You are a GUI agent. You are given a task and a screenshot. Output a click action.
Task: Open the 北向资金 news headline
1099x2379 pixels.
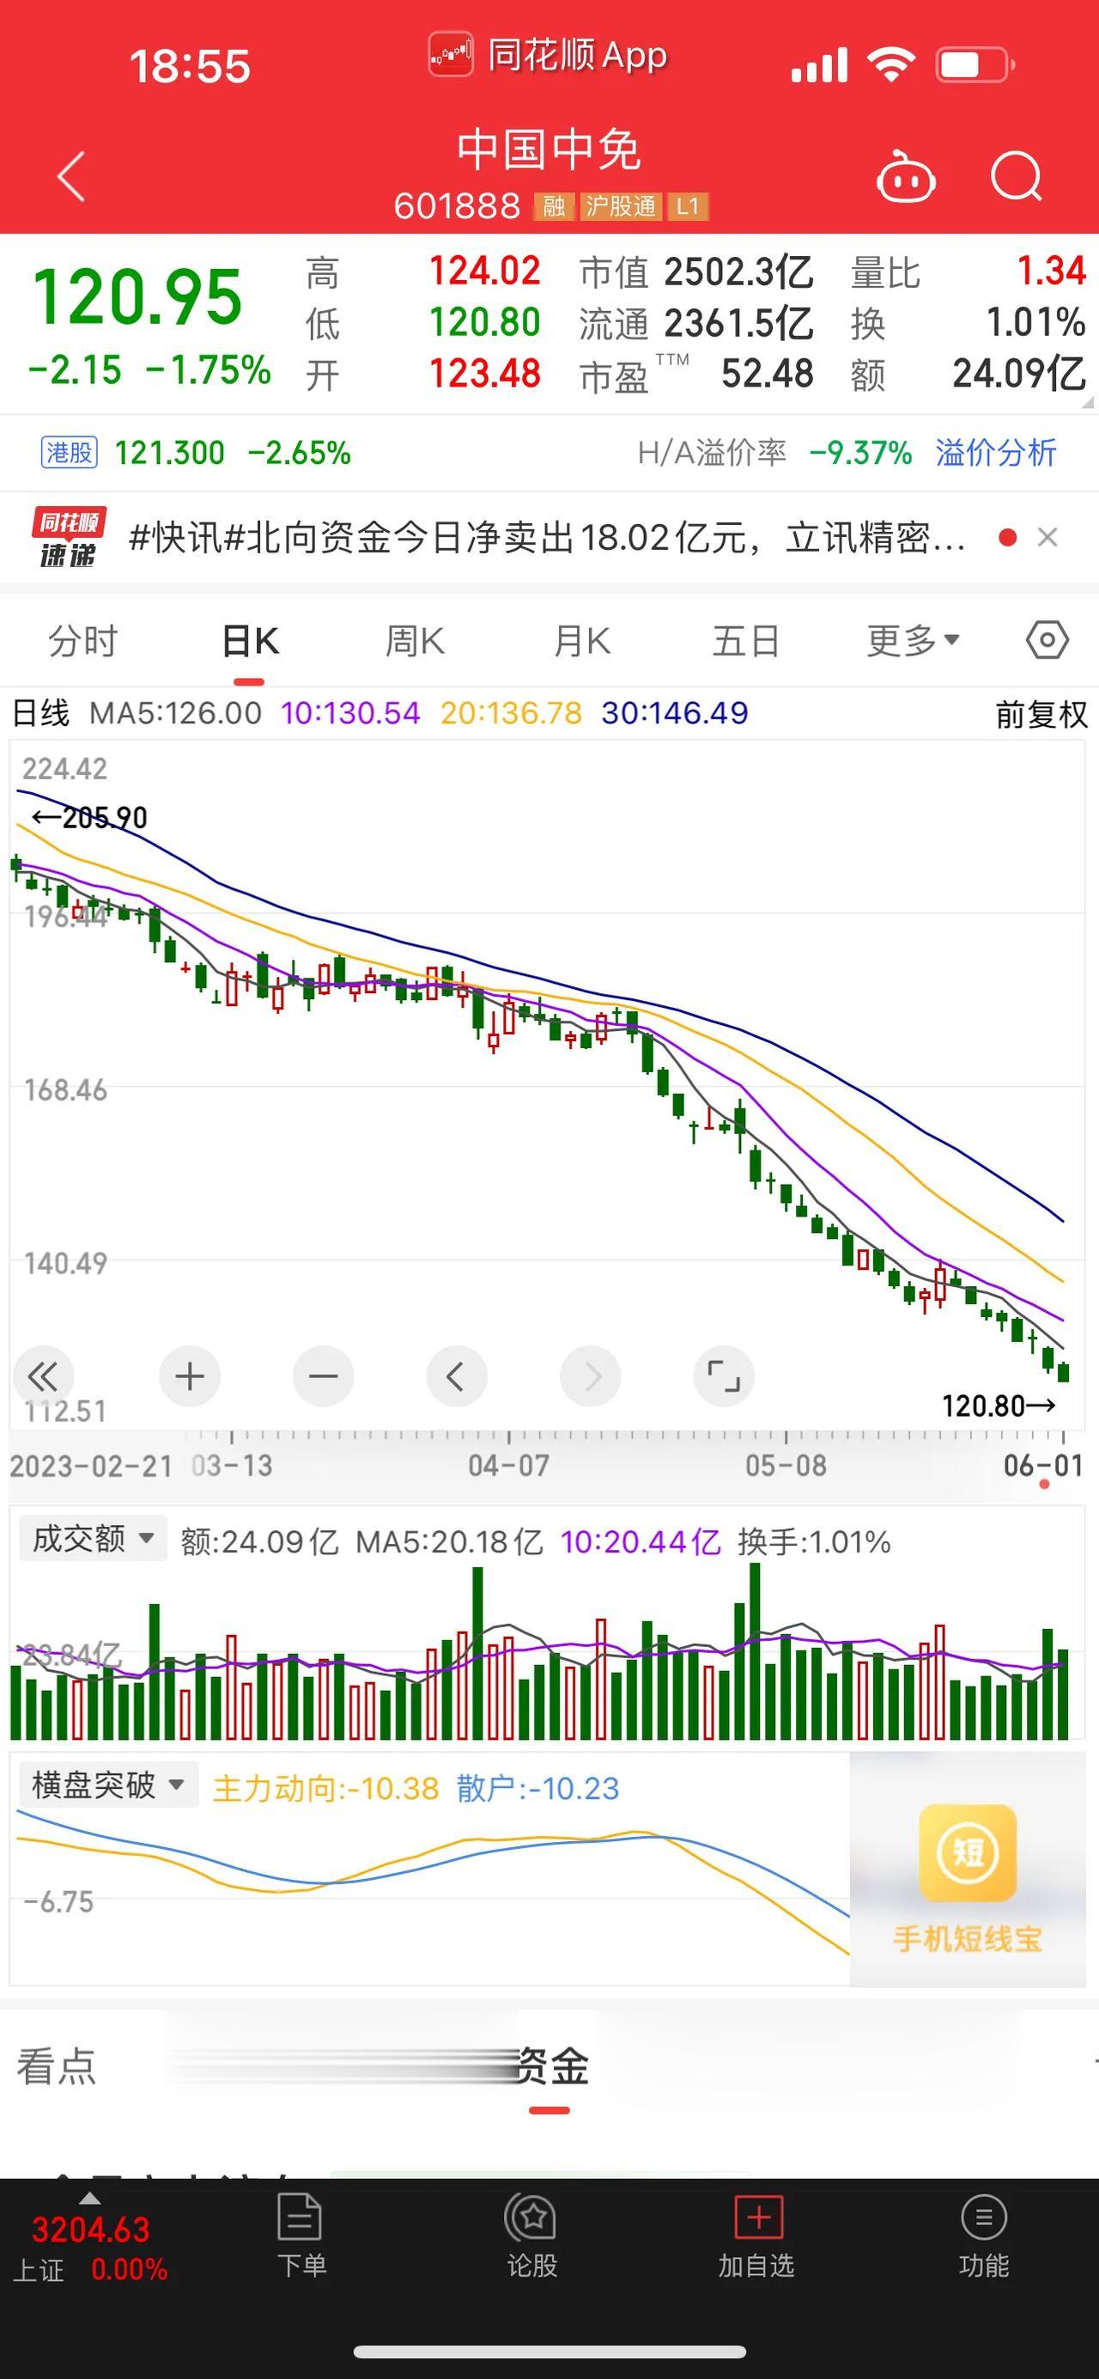click(548, 538)
